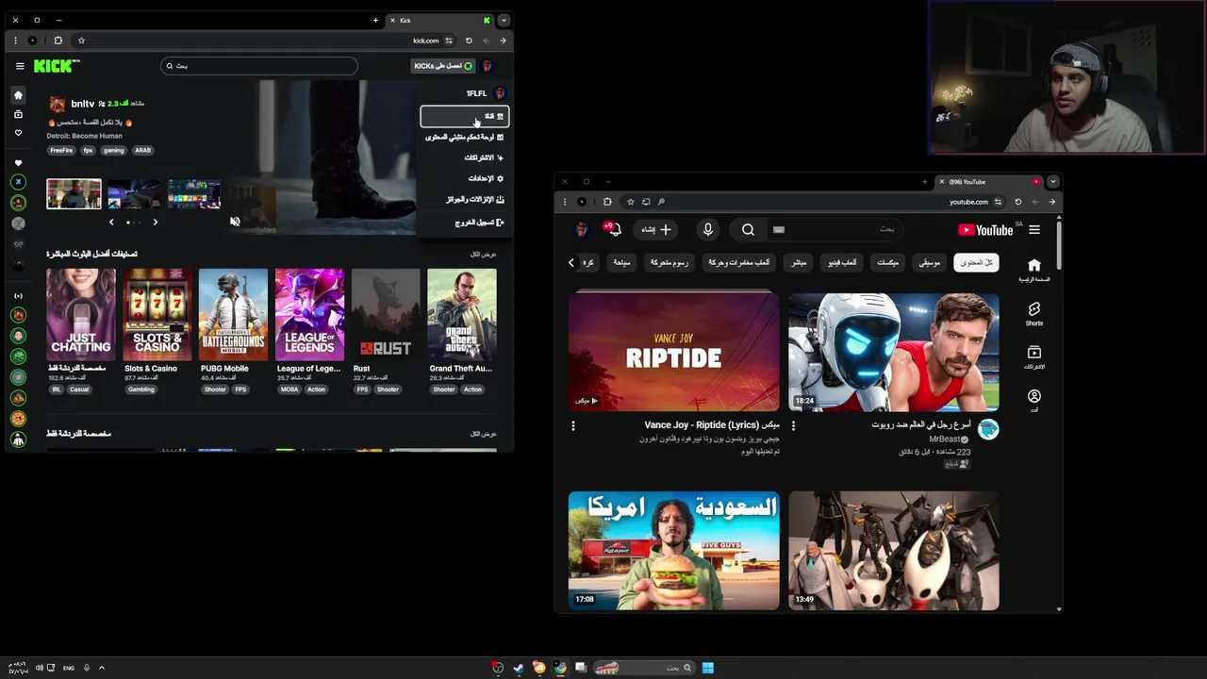Open settings (الإعدادات) in Kick menu
This screenshot has width=1207, height=679.
(464, 178)
